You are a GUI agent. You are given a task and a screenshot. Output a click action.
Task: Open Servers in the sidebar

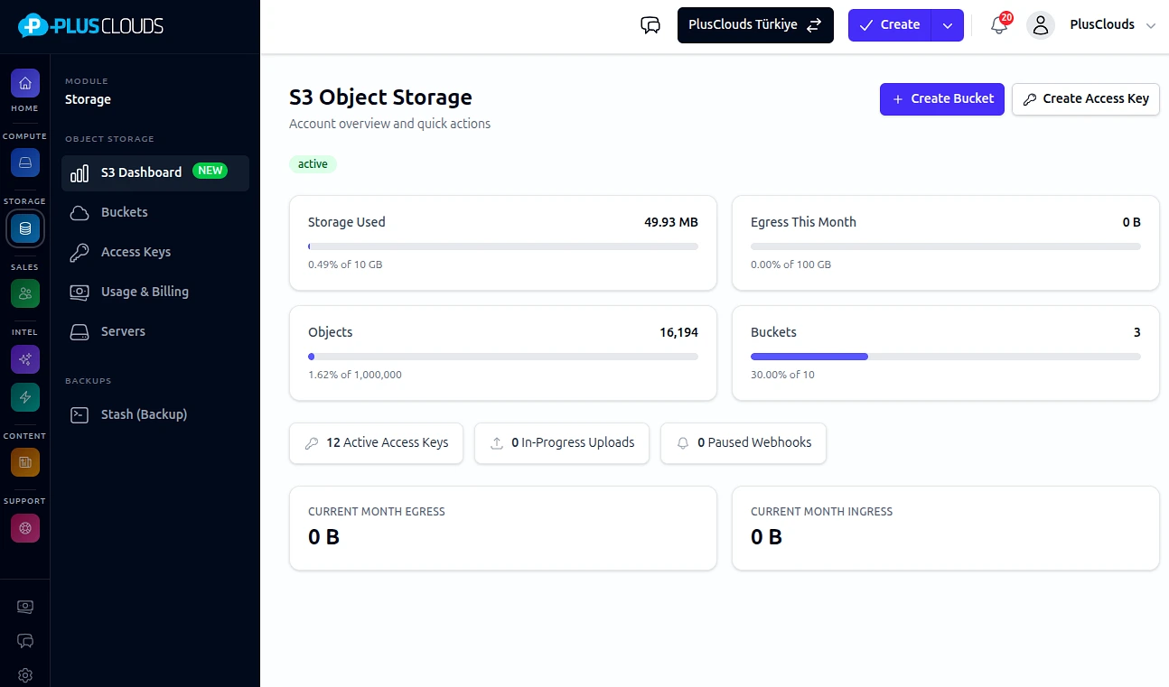(155, 331)
